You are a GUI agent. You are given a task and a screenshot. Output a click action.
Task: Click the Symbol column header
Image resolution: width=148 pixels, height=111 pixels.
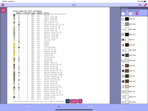19,13
